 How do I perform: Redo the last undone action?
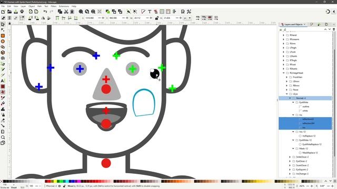tap(52, 12)
